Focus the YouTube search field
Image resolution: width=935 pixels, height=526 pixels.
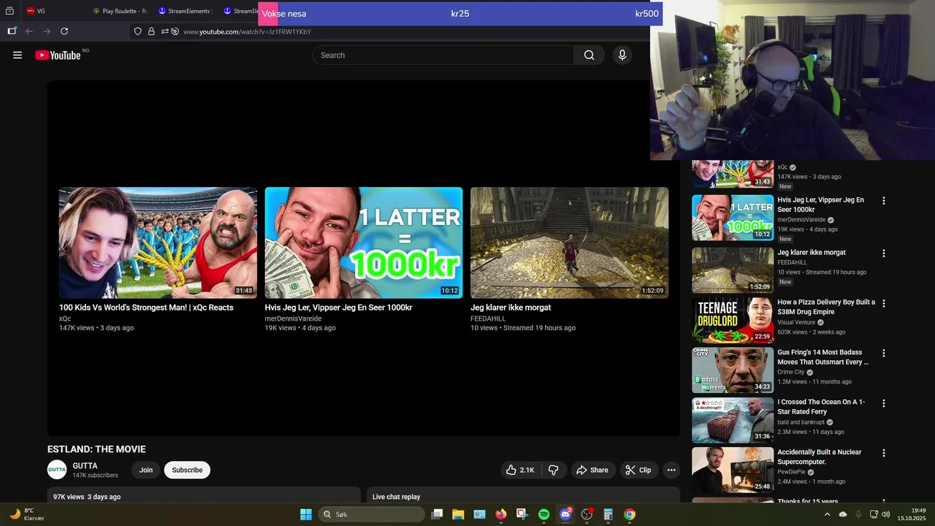click(443, 55)
